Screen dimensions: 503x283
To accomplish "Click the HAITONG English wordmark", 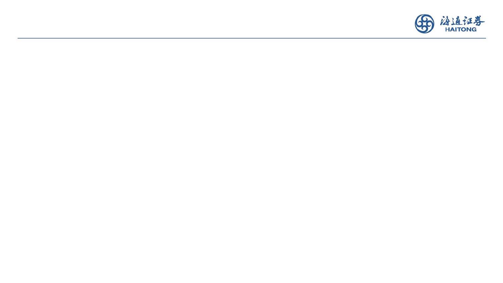I will (x=460, y=30).
